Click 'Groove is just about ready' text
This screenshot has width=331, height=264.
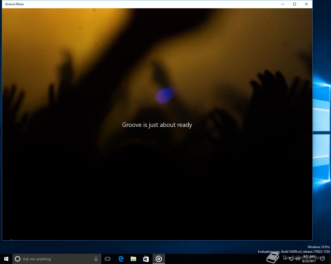[157, 125]
